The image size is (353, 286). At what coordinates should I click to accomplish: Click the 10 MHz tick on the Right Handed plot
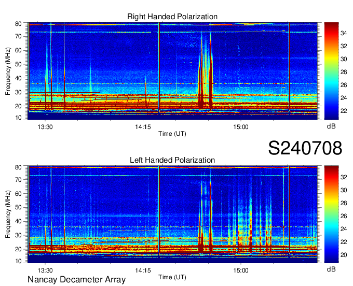18,118
